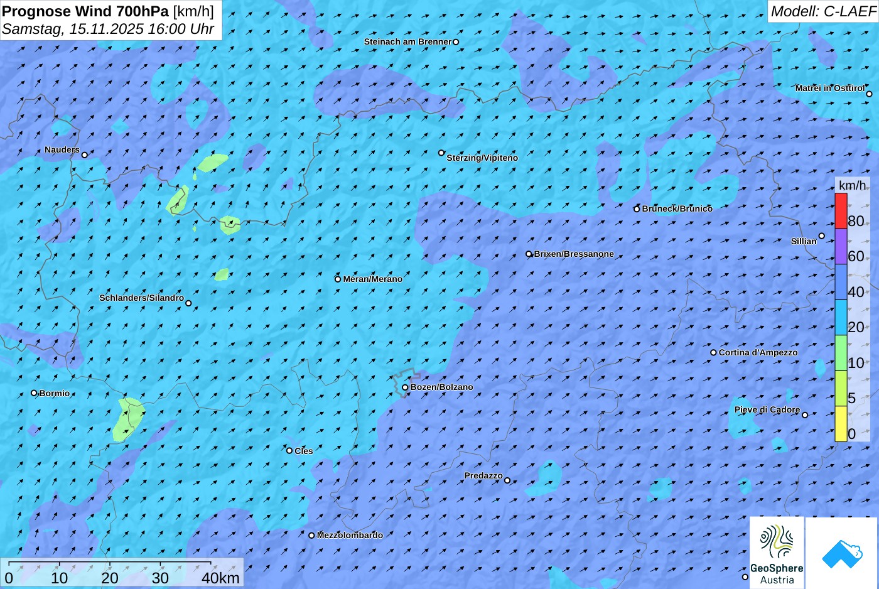This screenshot has width=879, height=589.
Task: Click the cyan 20 km/h legend swatch
Action: (x=841, y=318)
